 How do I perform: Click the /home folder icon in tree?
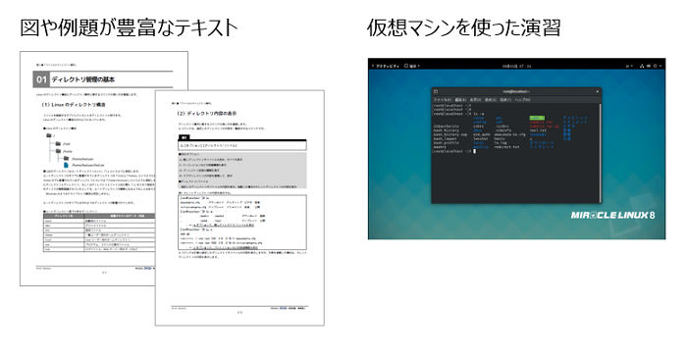[58, 151]
